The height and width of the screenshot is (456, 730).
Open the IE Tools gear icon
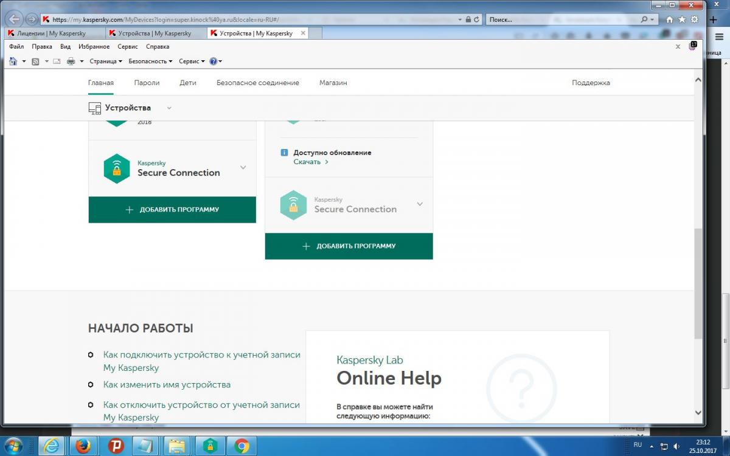click(x=694, y=19)
